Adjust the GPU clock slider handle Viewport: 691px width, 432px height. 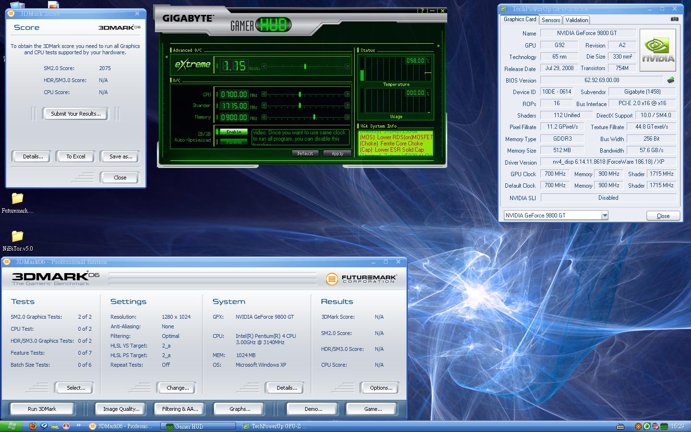tap(300, 94)
